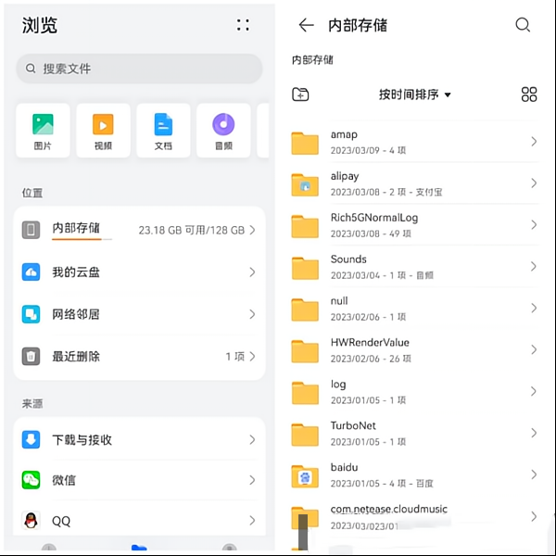Open the TurboNet folder icon
The width and height of the screenshot is (556, 556).
tap(305, 435)
